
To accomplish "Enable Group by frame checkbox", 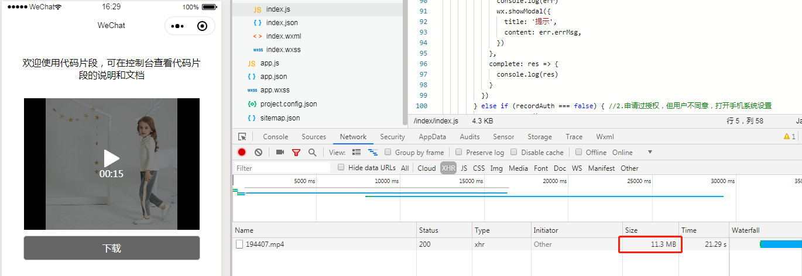I will [x=388, y=152].
